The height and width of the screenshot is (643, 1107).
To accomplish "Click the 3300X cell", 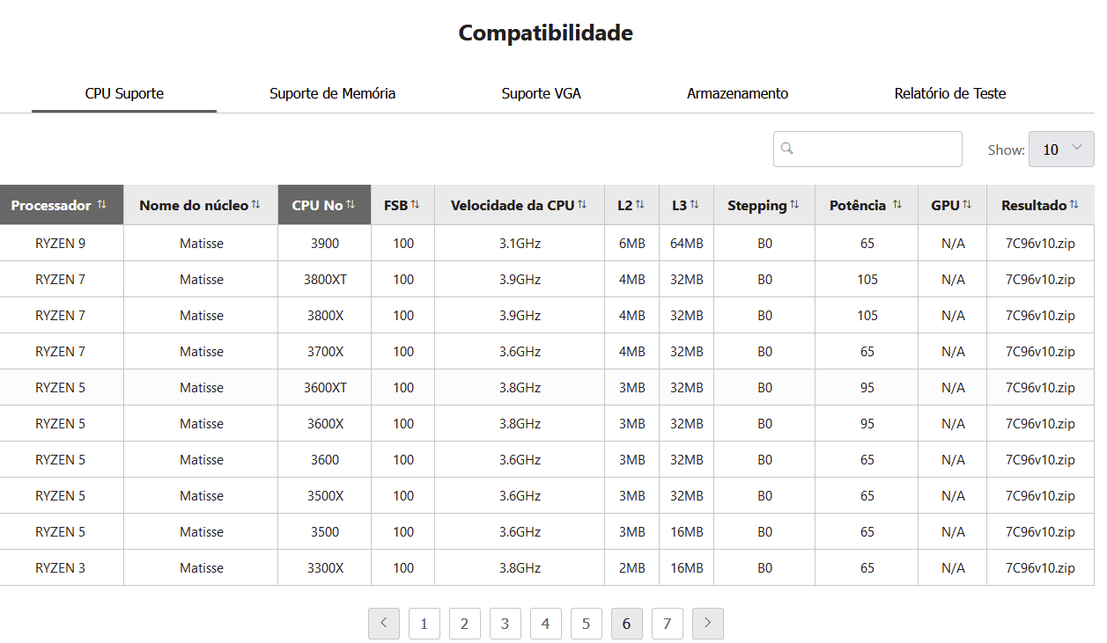I will [324, 568].
